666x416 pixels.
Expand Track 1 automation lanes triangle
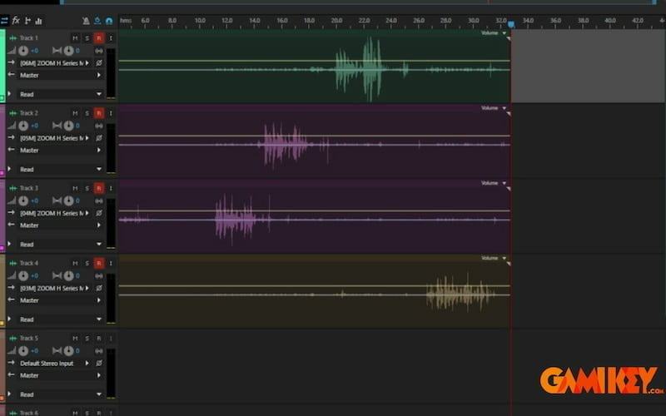tap(9, 94)
